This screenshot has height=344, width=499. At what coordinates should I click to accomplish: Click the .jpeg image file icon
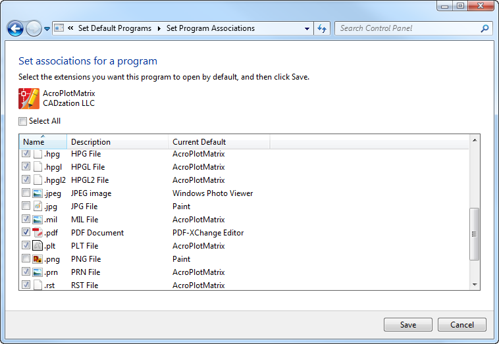pyautogui.click(x=38, y=193)
